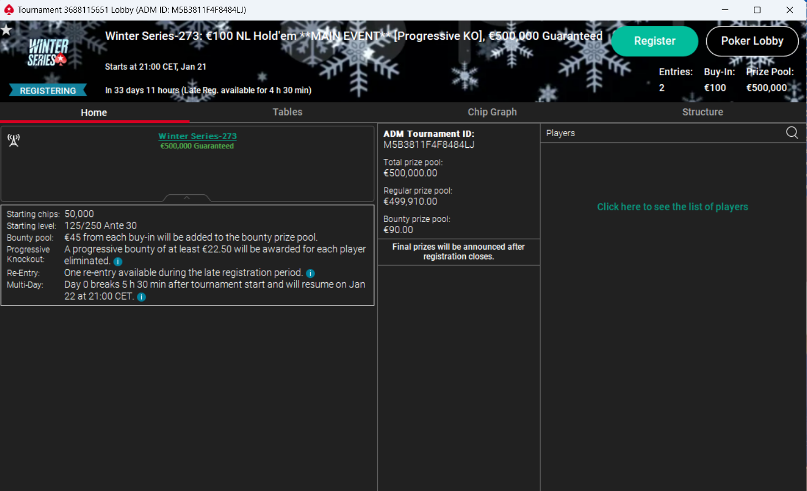This screenshot has width=807, height=491.
Task: Click the Starting level 125/250 Ante 30
Action: click(101, 225)
